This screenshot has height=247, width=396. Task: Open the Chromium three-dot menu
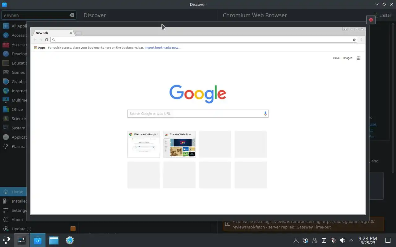(361, 40)
